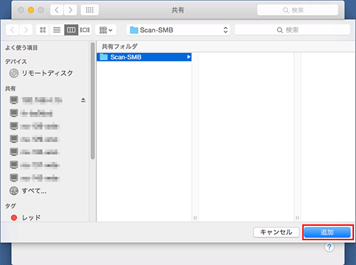This screenshot has width=356, height=265.
Task: Click the sidebar vertical scrollbar
Action: [92, 100]
